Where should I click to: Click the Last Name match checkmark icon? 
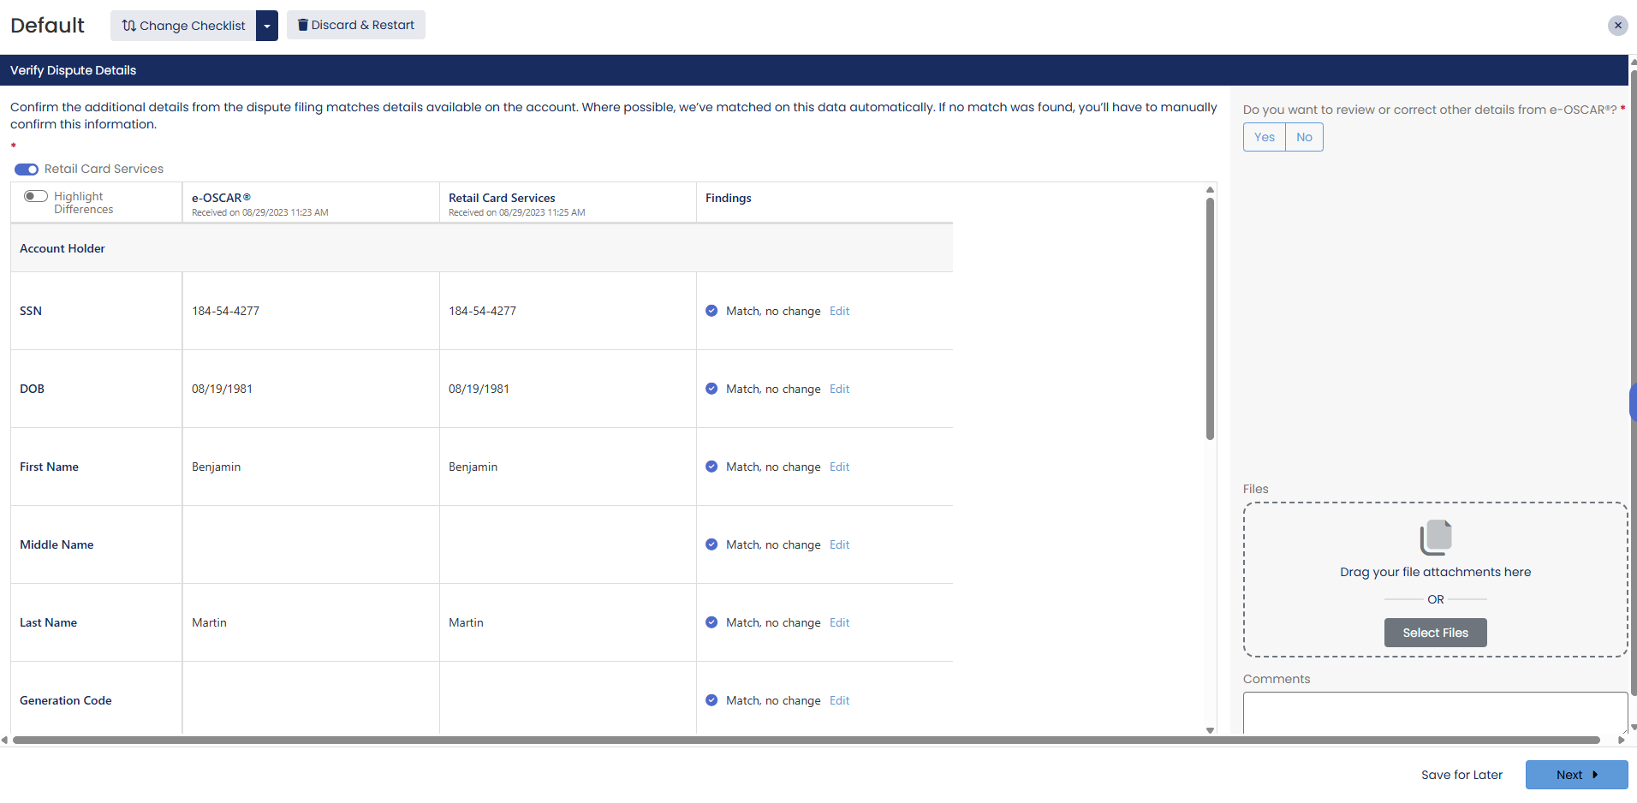(x=711, y=622)
